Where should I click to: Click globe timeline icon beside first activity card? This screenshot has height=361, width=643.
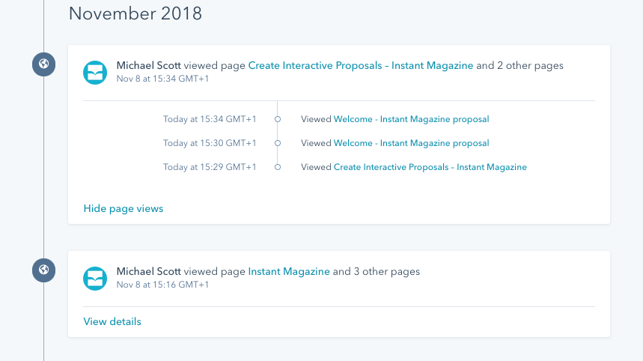click(44, 64)
